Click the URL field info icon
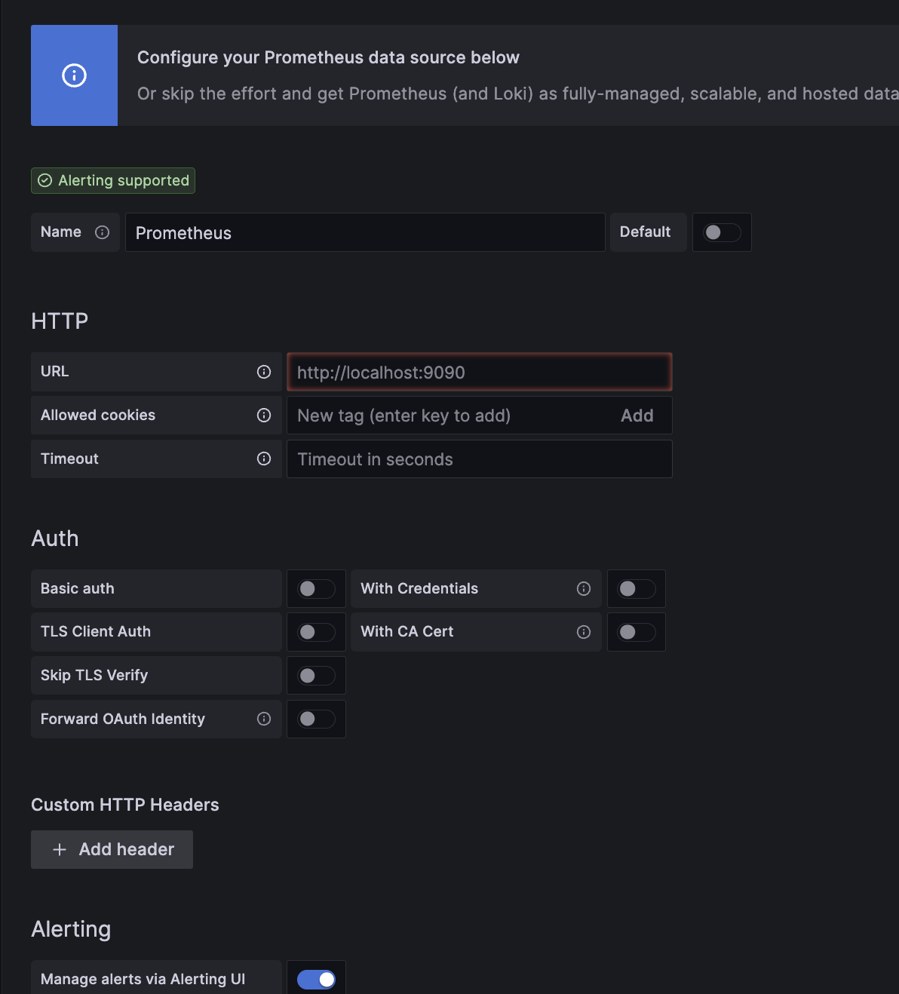The height and width of the screenshot is (994, 899). click(x=264, y=372)
